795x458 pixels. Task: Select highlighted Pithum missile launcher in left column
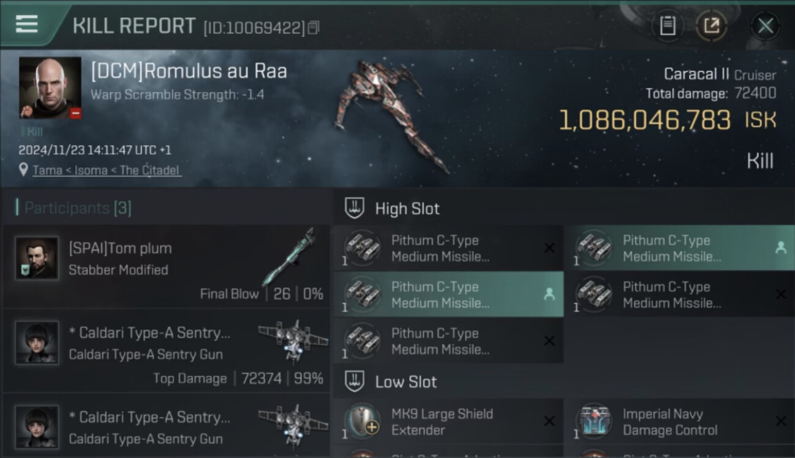pos(448,294)
